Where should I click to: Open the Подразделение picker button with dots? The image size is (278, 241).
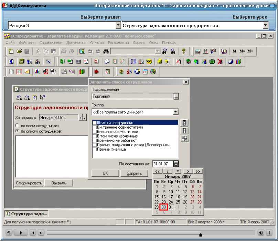pos(176,97)
